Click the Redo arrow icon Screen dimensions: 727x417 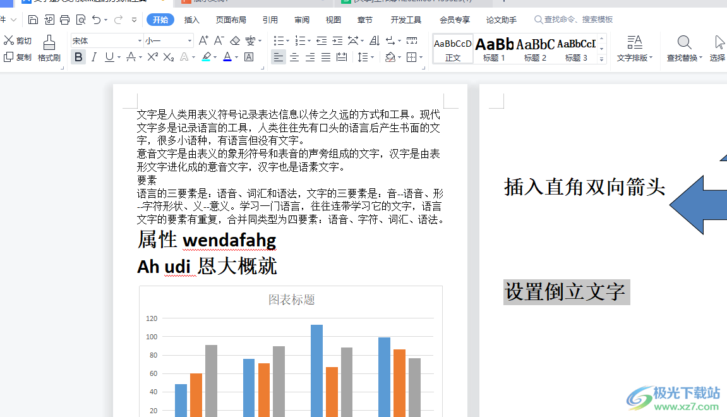[x=118, y=20]
